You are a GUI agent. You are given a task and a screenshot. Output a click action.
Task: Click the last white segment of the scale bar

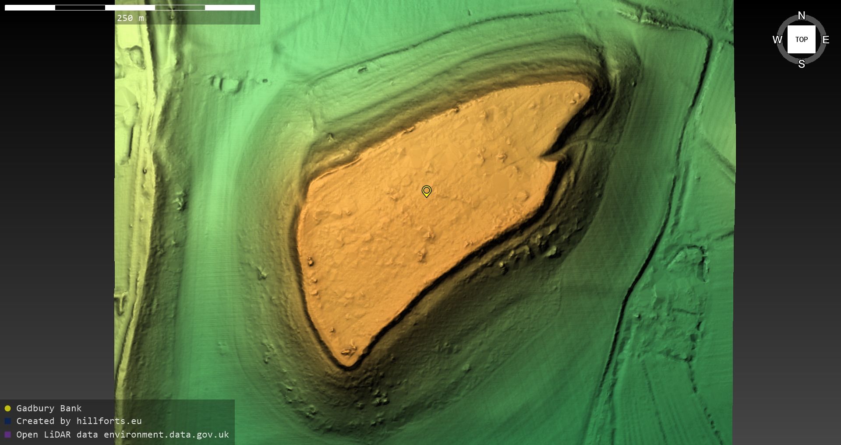230,7
